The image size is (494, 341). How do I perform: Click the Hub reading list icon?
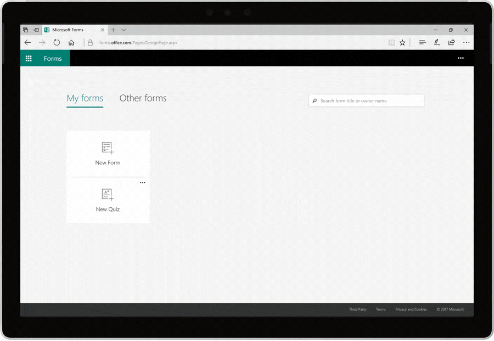pos(422,42)
